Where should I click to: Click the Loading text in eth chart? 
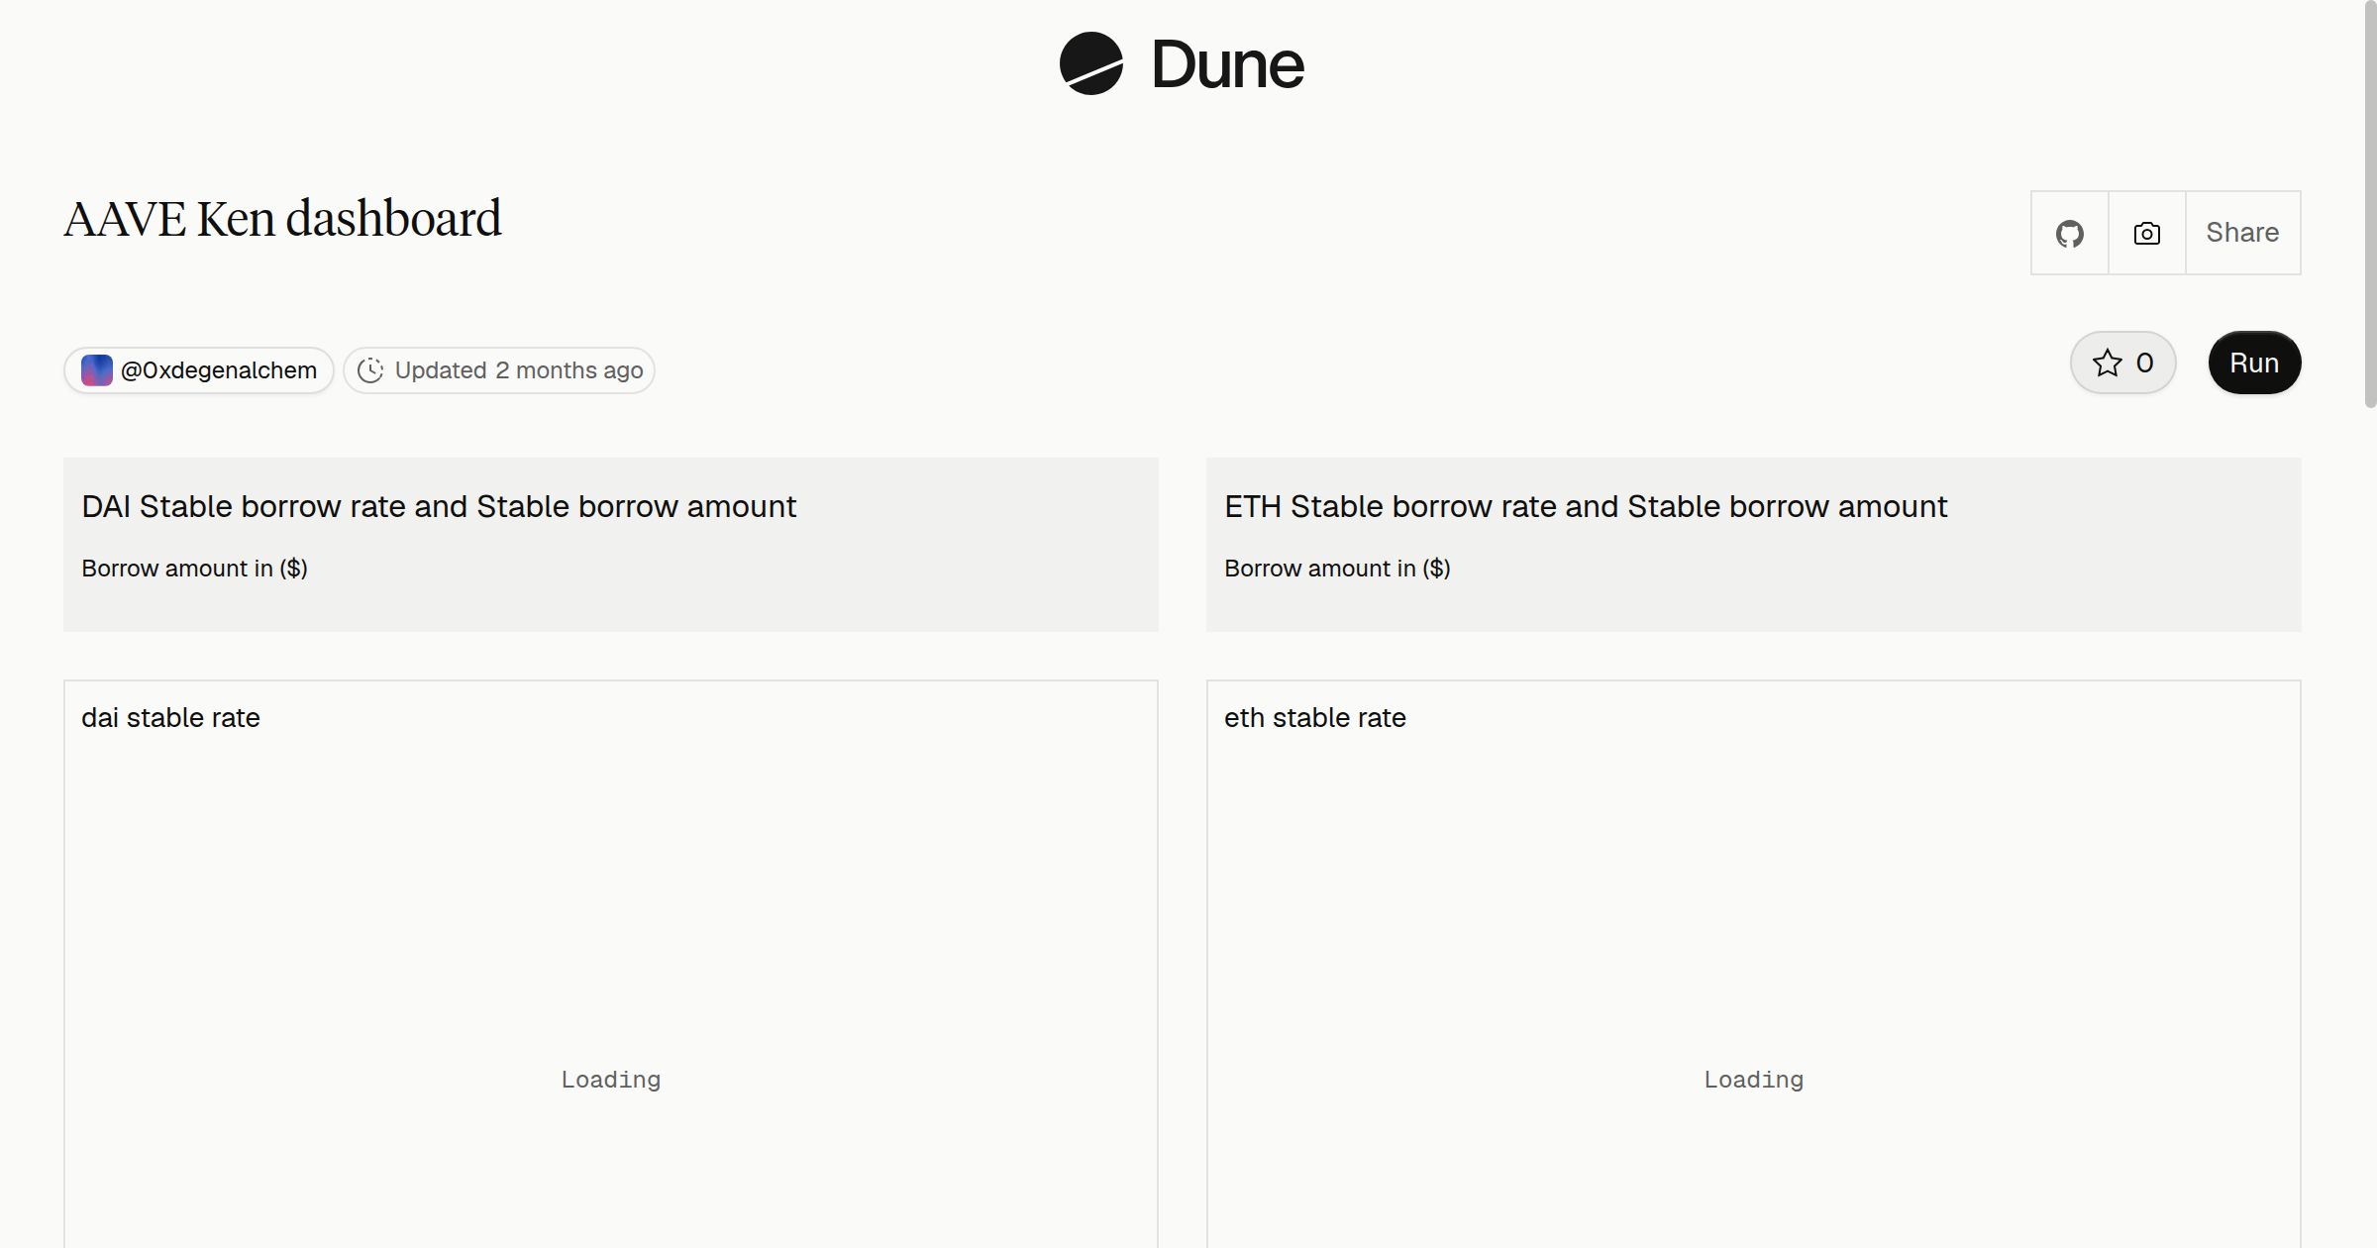(1754, 1080)
